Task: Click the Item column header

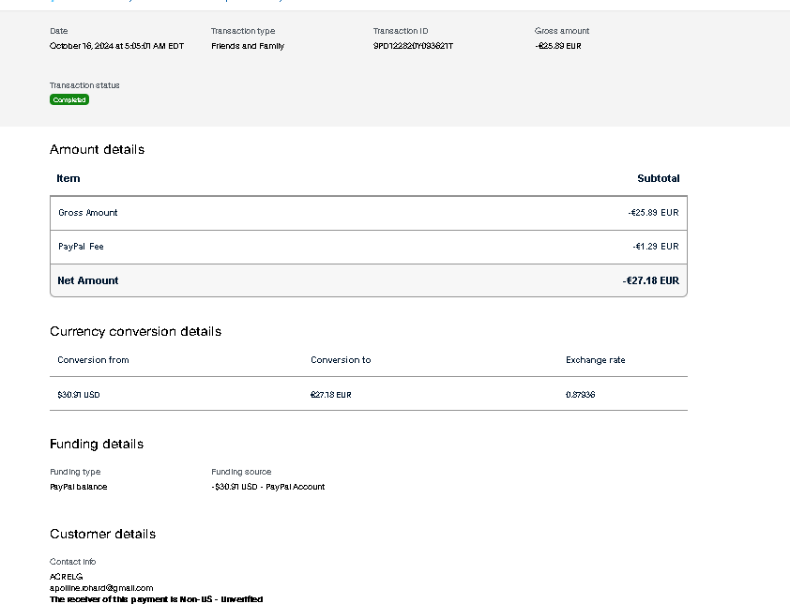Action: point(68,178)
